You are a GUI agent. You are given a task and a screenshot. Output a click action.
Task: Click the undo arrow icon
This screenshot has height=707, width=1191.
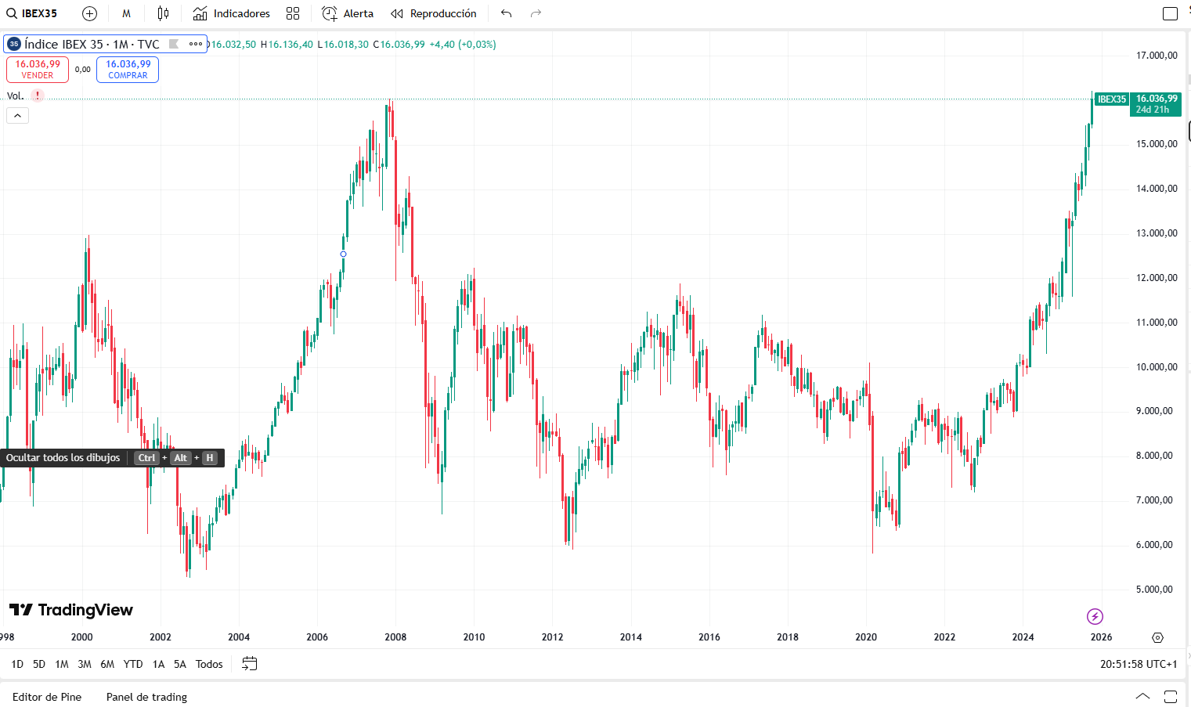click(x=506, y=13)
